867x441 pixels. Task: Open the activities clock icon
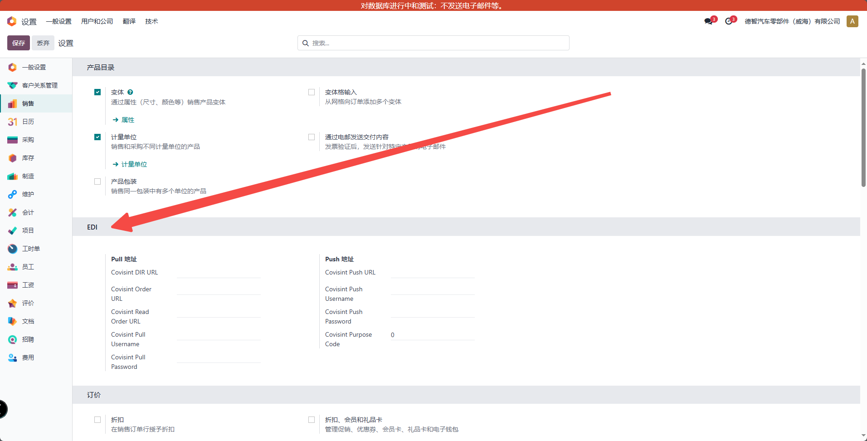click(729, 21)
